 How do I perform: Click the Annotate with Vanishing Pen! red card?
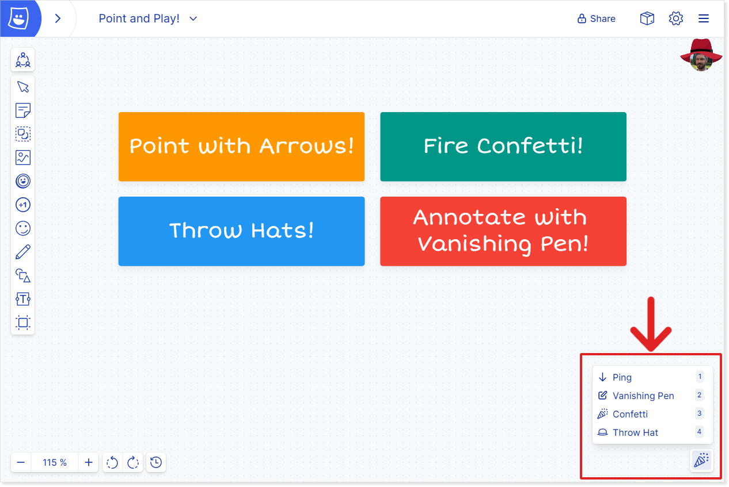(503, 231)
